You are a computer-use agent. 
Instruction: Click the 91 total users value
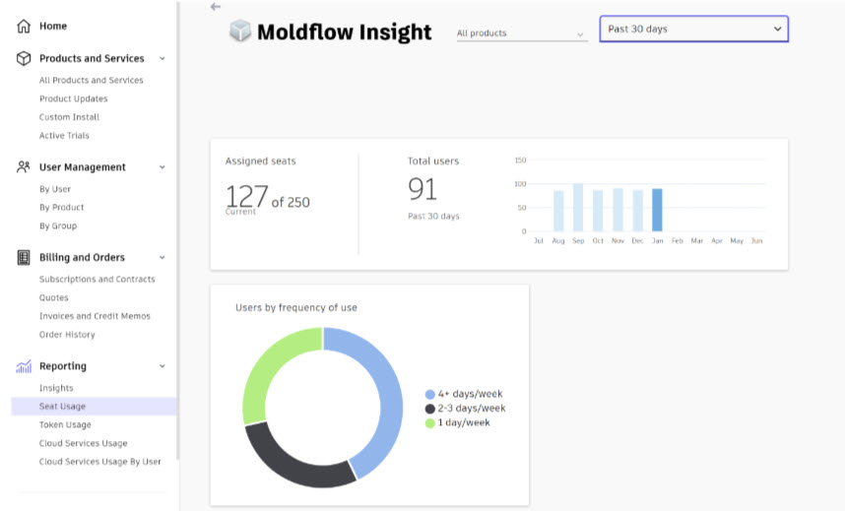point(422,189)
